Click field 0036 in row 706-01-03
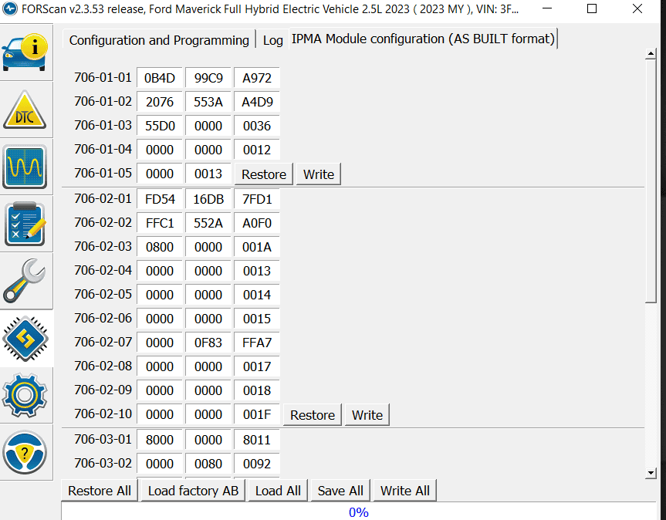Image resolution: width=666 pixels, height=520 pixels. (x=257, y=126)
